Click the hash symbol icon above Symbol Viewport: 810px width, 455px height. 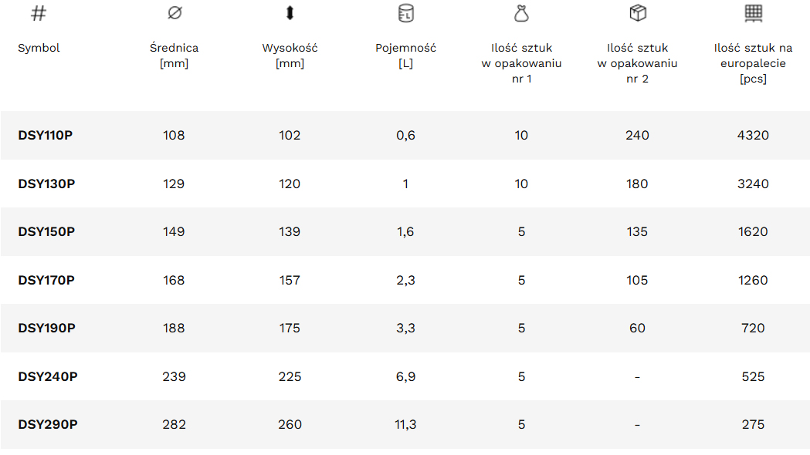[x=39, y=13]
